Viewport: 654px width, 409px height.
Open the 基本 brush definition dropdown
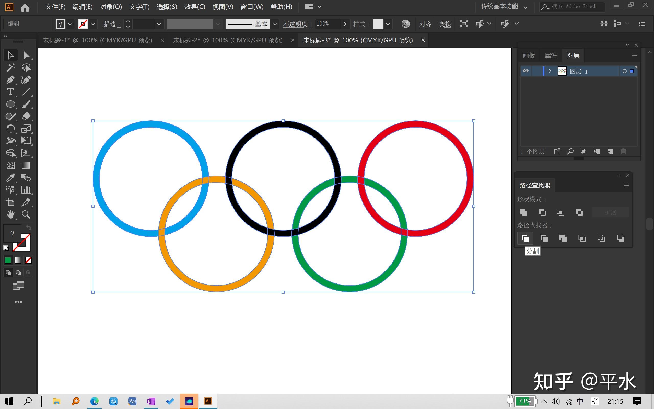pos(275,24)
